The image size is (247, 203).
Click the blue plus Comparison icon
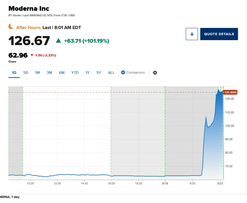click(123, 72)
